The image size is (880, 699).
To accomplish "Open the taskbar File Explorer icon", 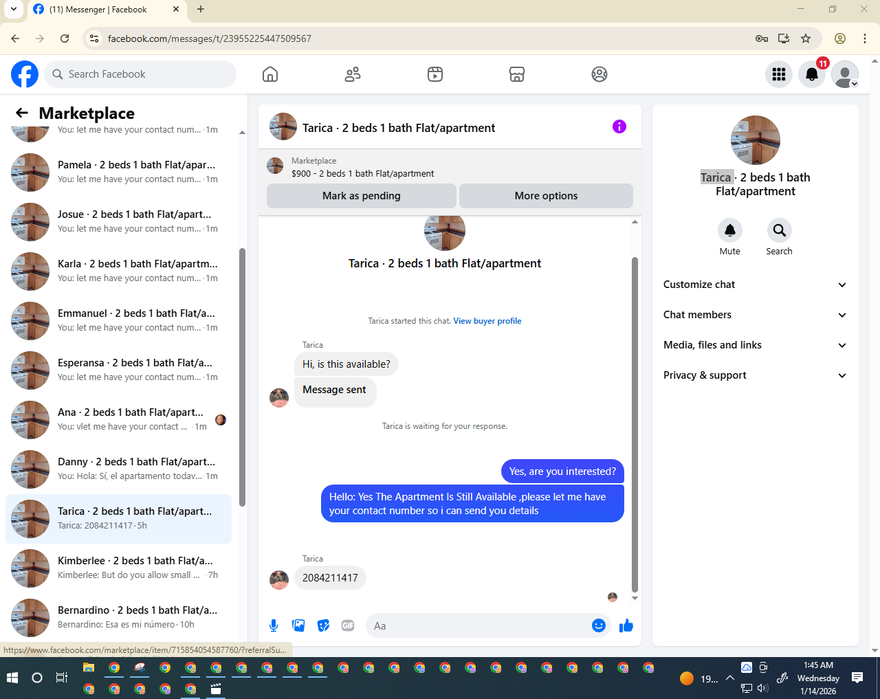I will tap(89, 667).
